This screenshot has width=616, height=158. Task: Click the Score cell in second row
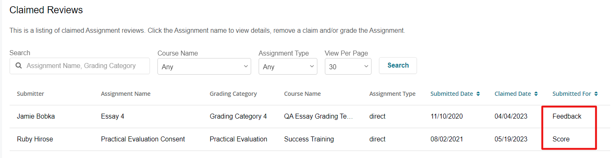point(561,139)
